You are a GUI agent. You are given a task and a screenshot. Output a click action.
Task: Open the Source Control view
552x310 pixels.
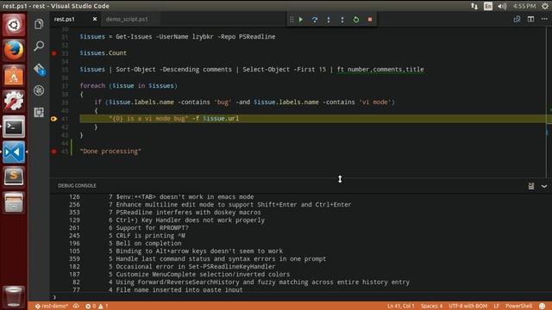(x=39, y=69)
